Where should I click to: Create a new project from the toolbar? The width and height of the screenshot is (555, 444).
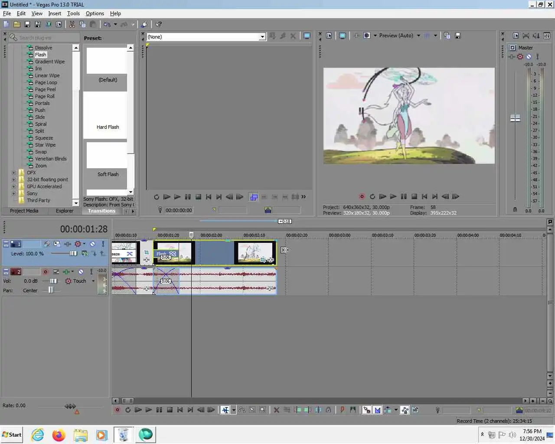coord(6,24)
